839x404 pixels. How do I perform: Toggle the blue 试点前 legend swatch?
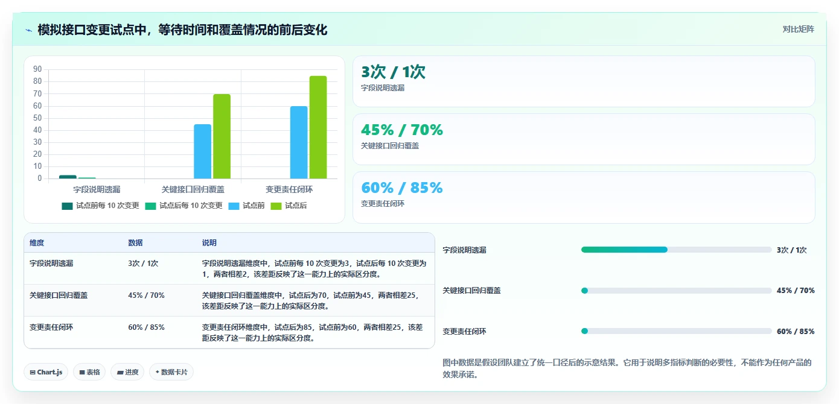tap(234, 206)
